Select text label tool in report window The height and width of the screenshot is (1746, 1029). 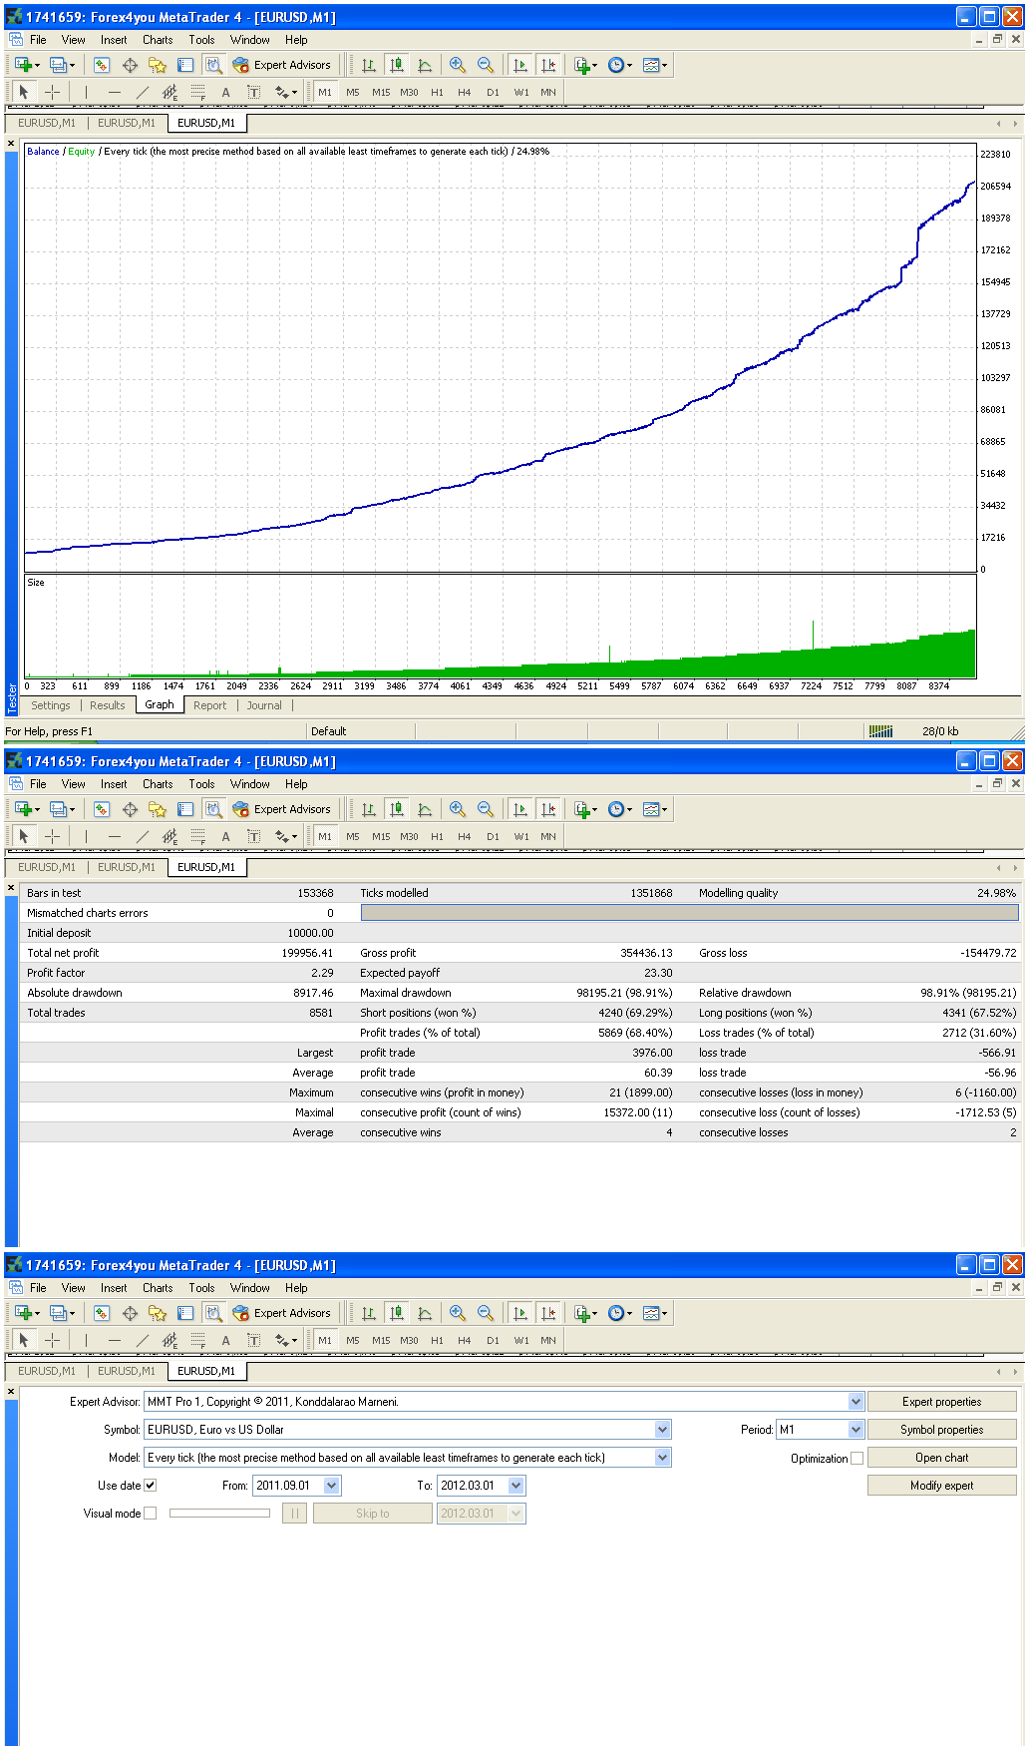click(x=254, y=836)
